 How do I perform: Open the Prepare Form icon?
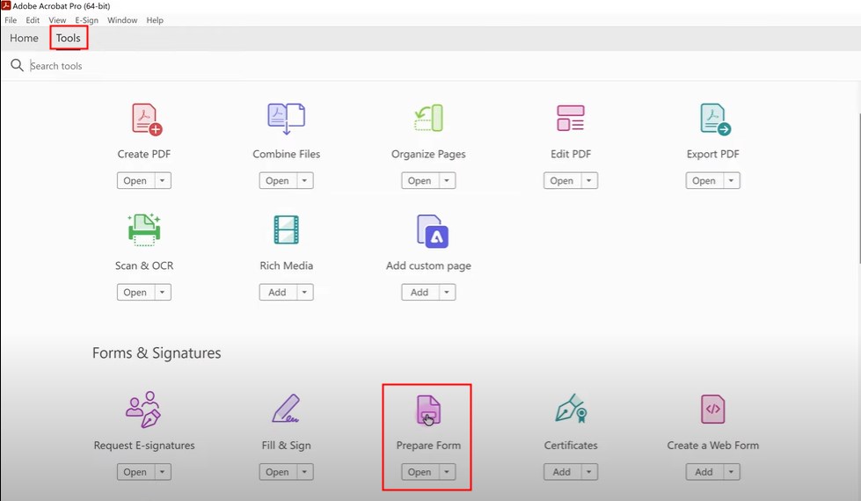click(427, 410)
